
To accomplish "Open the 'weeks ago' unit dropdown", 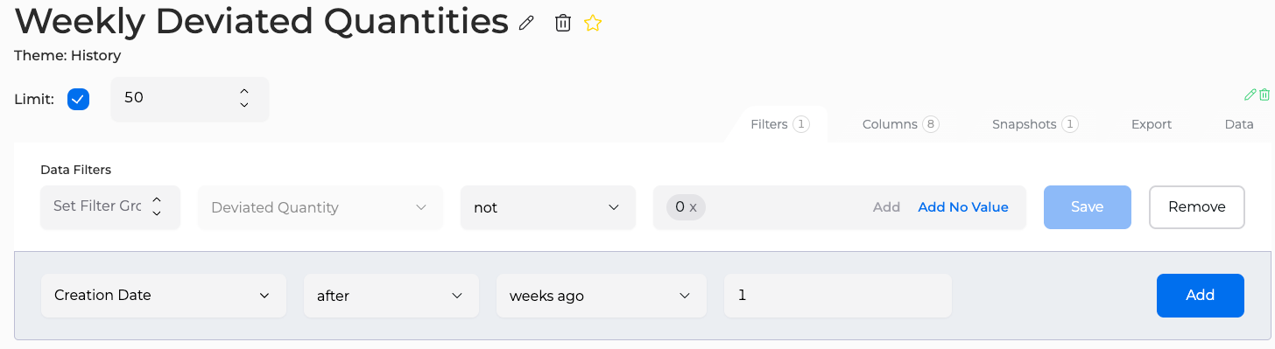I will pos(602,296).
